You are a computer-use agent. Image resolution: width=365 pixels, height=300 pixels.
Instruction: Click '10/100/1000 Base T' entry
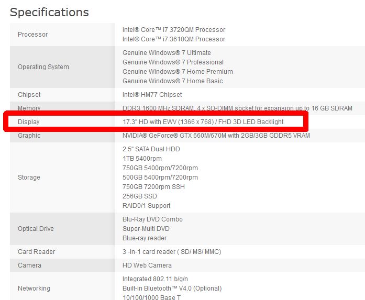(151, 297)
